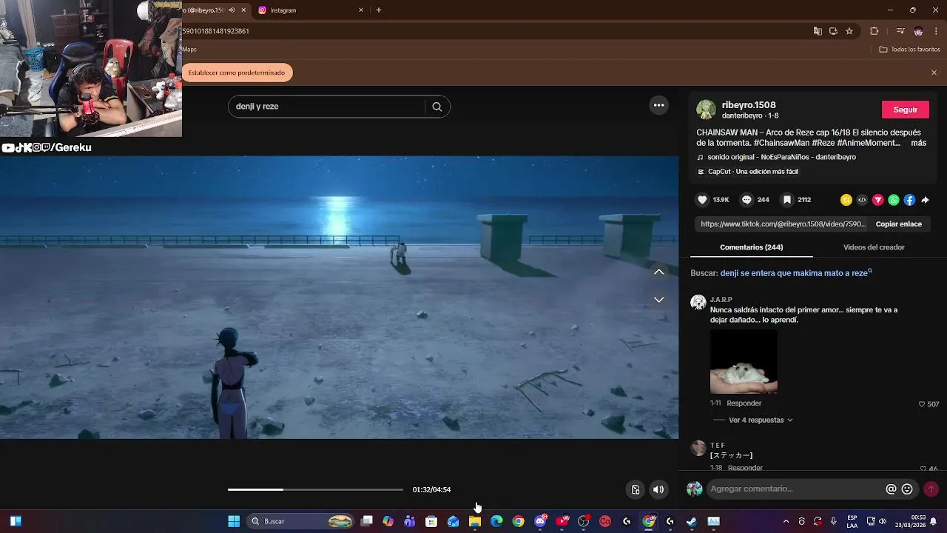This screenshot has width=947, height=533.
Task: Switch to Videos del creador tab
Action: point(874,247)
